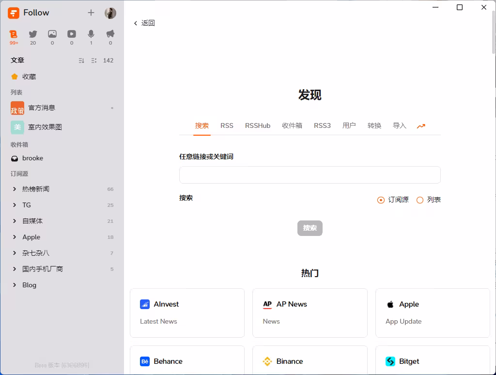Switch to the Twitter social media view

click(33, 37)
